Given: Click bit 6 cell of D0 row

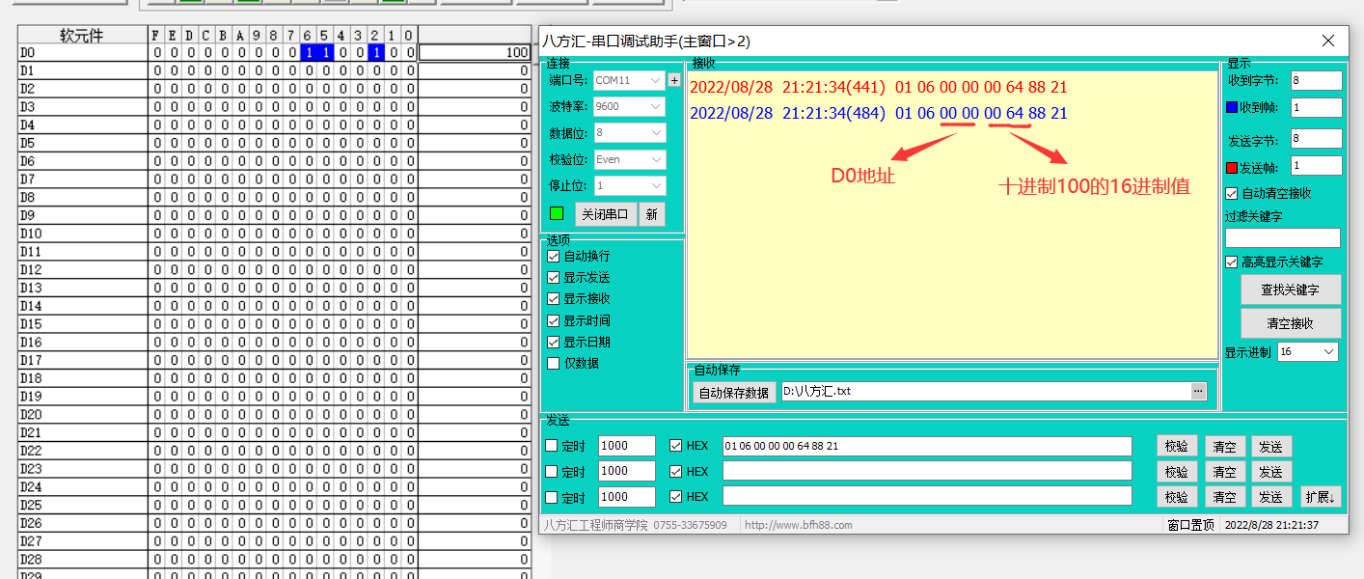Looking at the screenshot, I should point(308,53).
